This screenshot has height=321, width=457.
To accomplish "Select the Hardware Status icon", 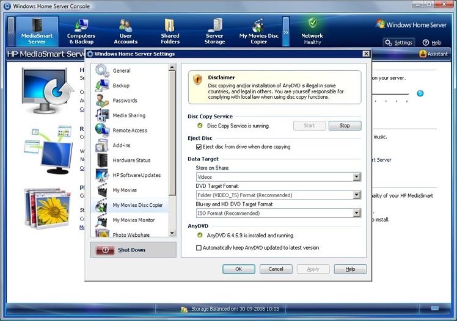I will click(x=102, y=160).
